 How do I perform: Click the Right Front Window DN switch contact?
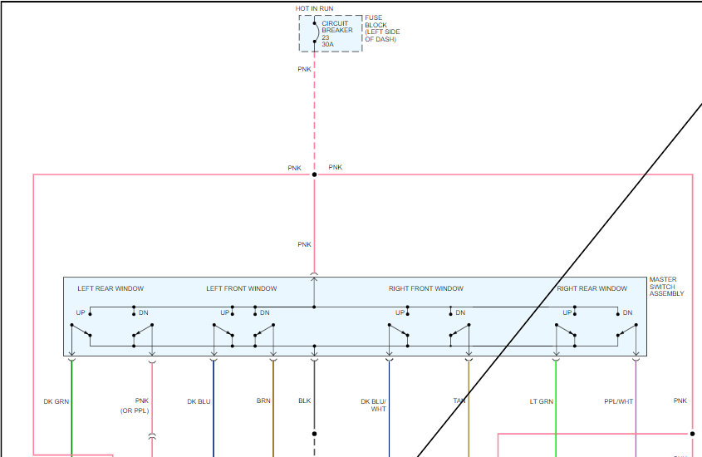(x=459, y=335)
